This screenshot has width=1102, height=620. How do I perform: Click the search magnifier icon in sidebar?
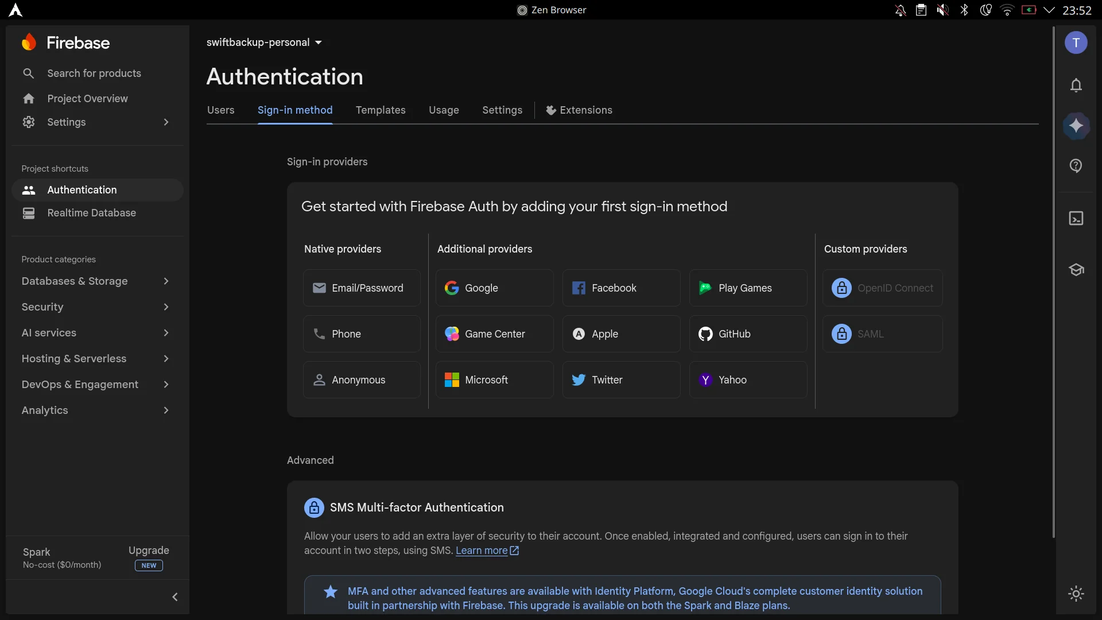28,73
